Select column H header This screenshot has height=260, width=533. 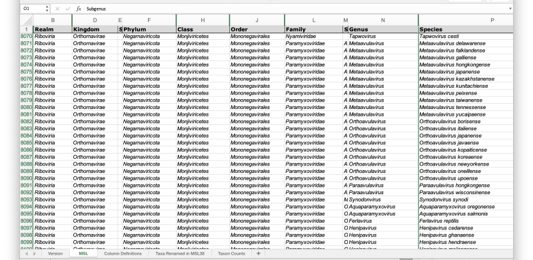(203, 21)
